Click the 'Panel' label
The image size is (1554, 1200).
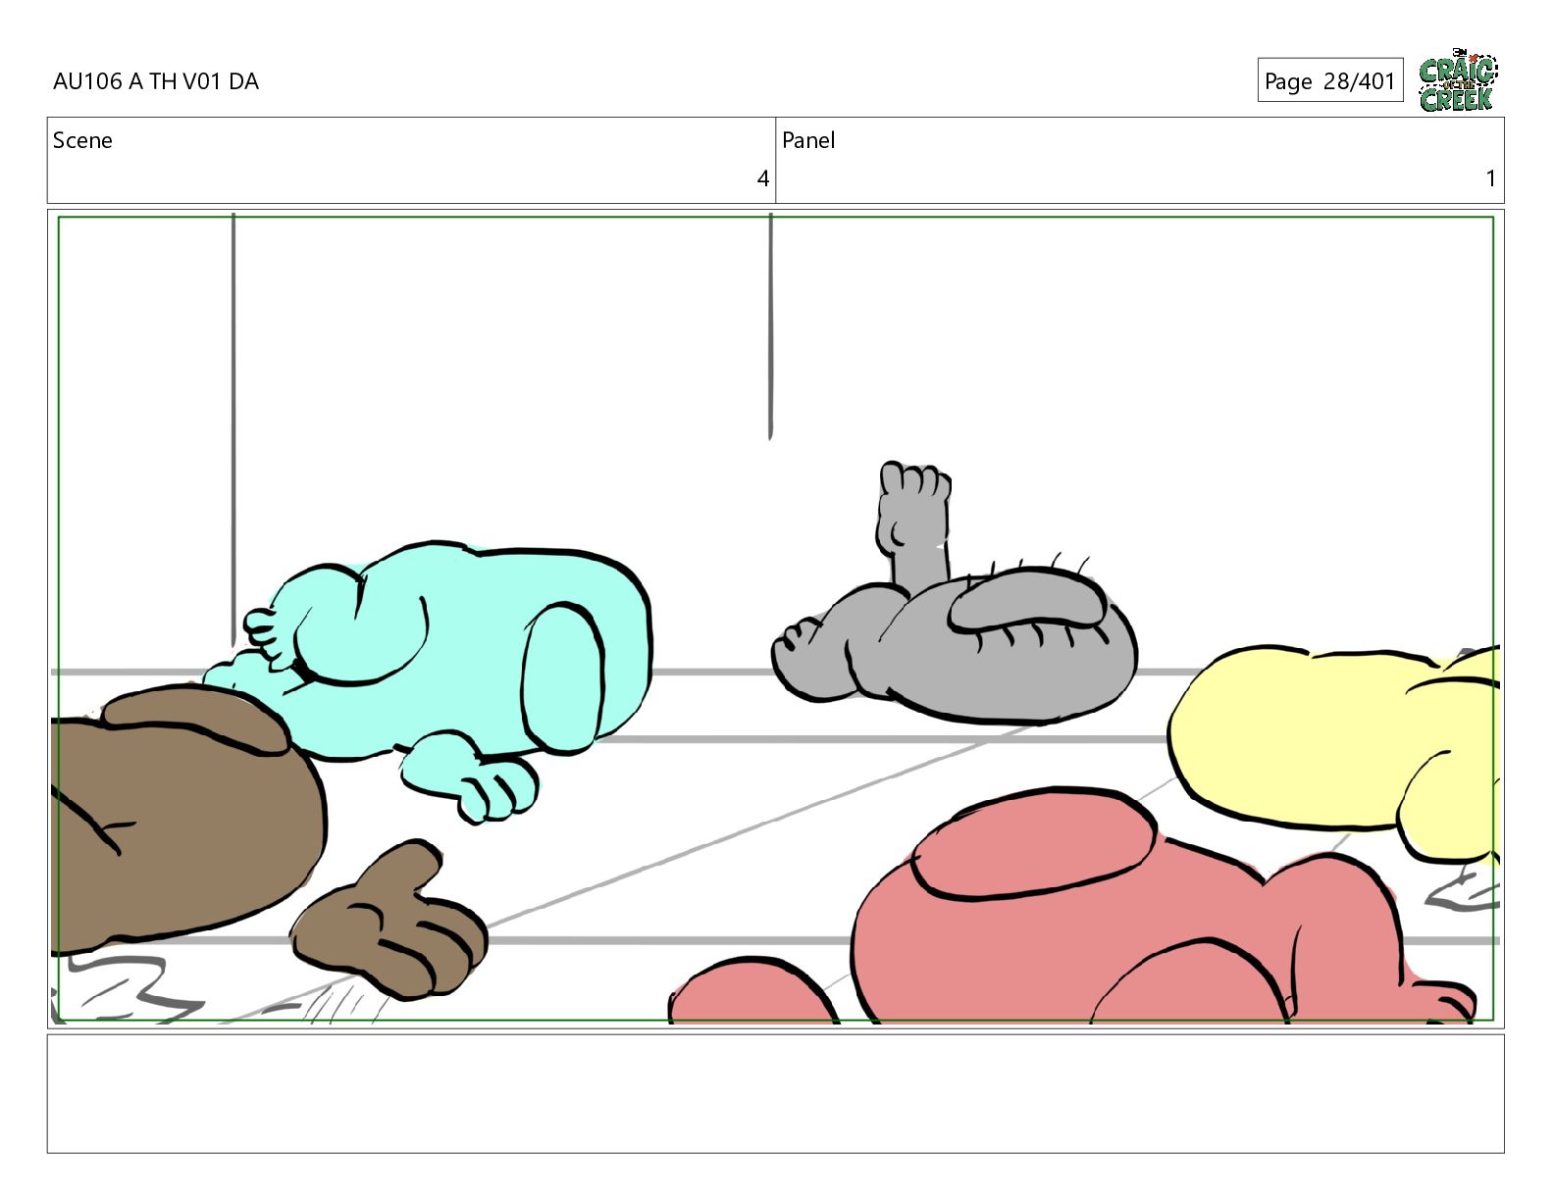(808, 140)
